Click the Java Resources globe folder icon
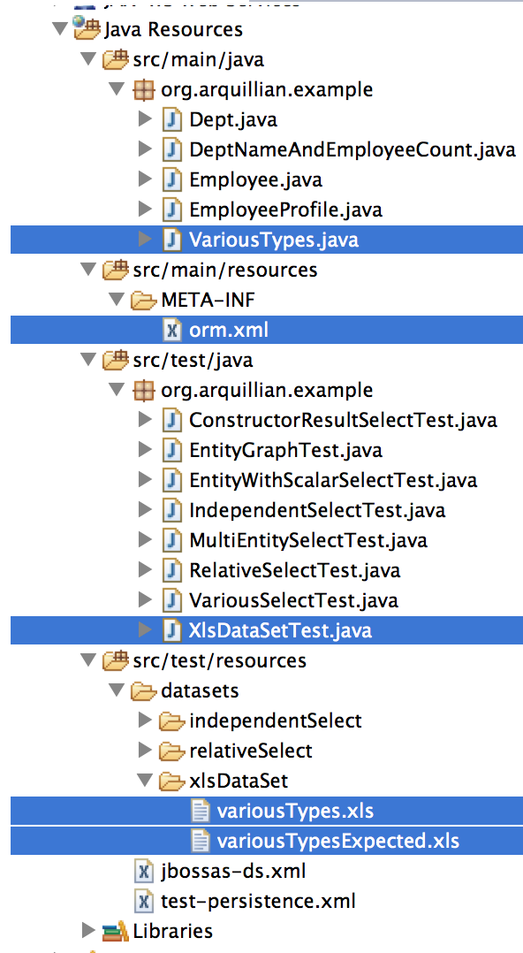 coord(86,28)
